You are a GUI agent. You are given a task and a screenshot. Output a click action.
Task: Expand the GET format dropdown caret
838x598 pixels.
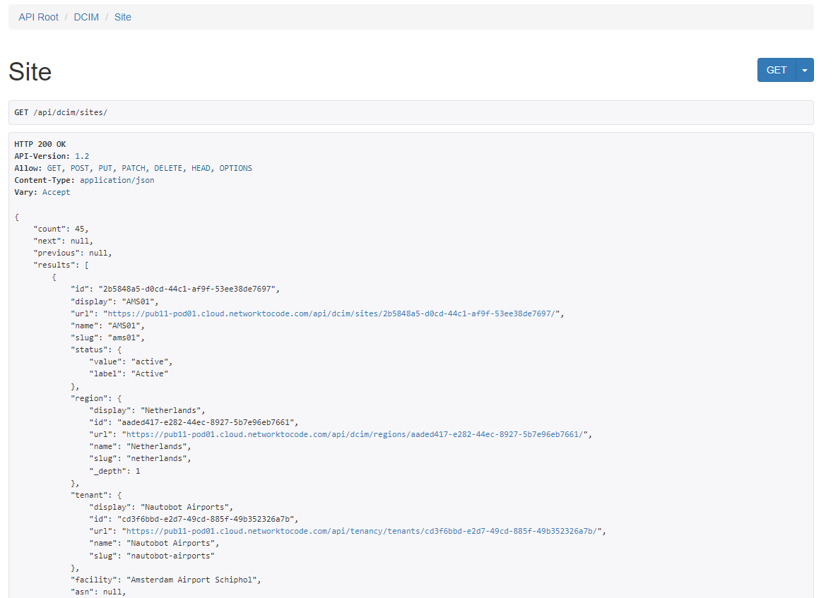pos(805,70)
